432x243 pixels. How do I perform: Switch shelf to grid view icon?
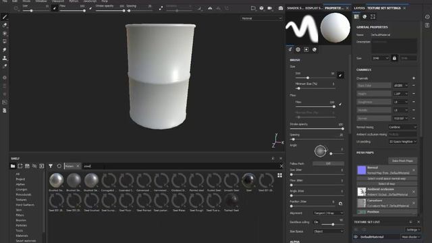[x=279, y=175]
